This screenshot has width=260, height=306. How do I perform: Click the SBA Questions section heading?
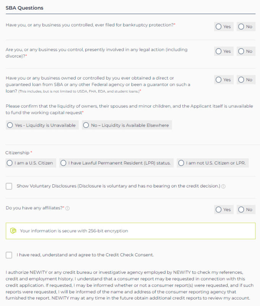(24, 8)
